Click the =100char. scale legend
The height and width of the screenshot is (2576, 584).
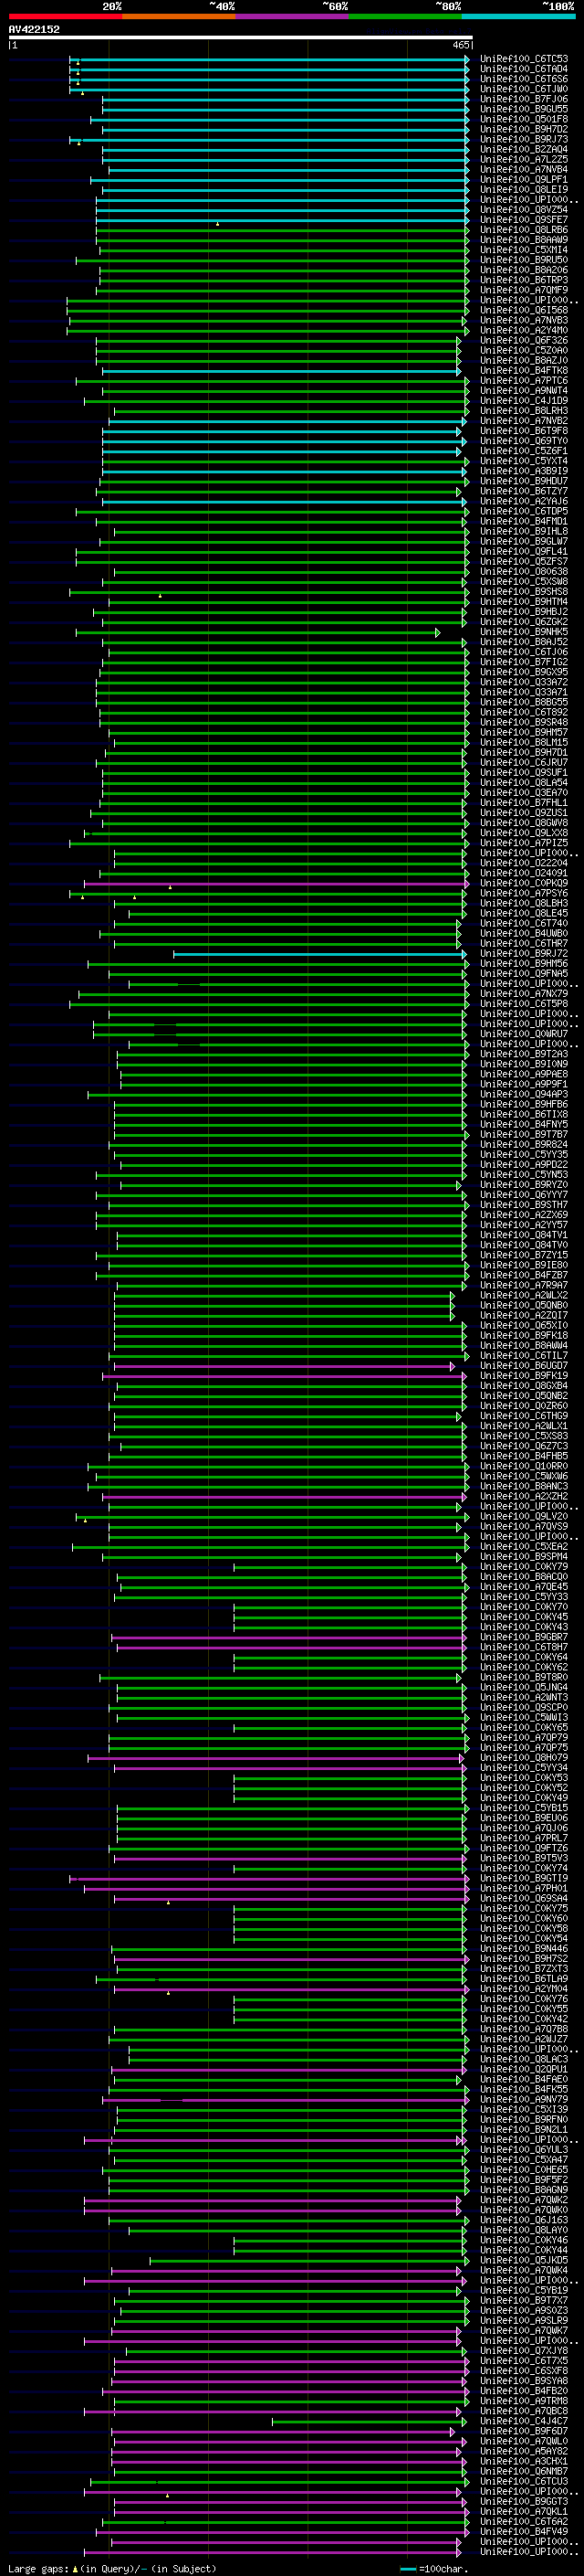[435, 2569]
